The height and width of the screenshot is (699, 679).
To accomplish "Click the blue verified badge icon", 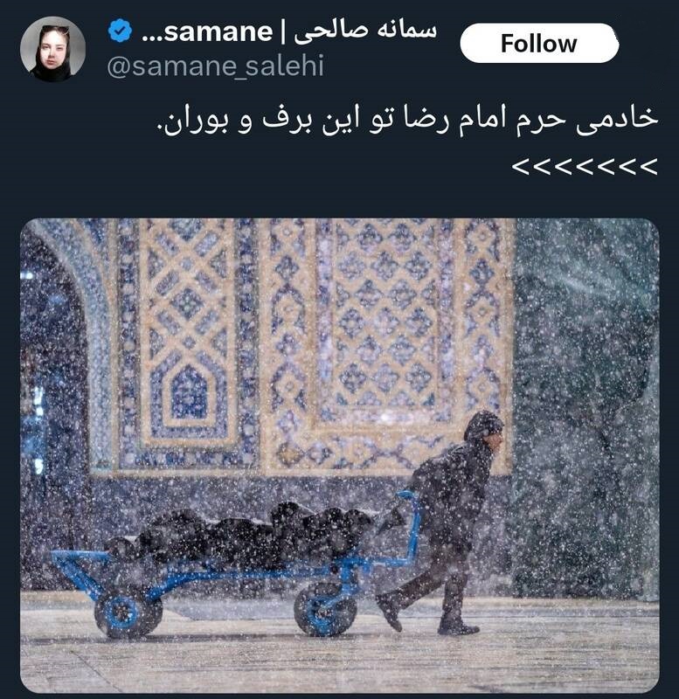I will 120,31.
